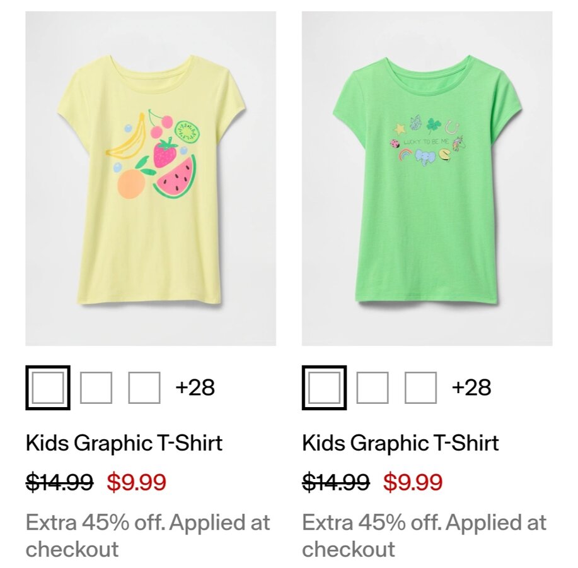Select first color swatch under yellow fruit shirt

(48, 388)
